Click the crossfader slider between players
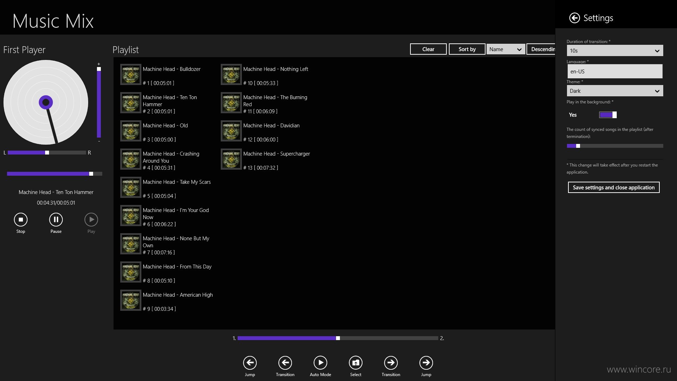This screenshot has height=381, width=677. (x=338, y=338)
